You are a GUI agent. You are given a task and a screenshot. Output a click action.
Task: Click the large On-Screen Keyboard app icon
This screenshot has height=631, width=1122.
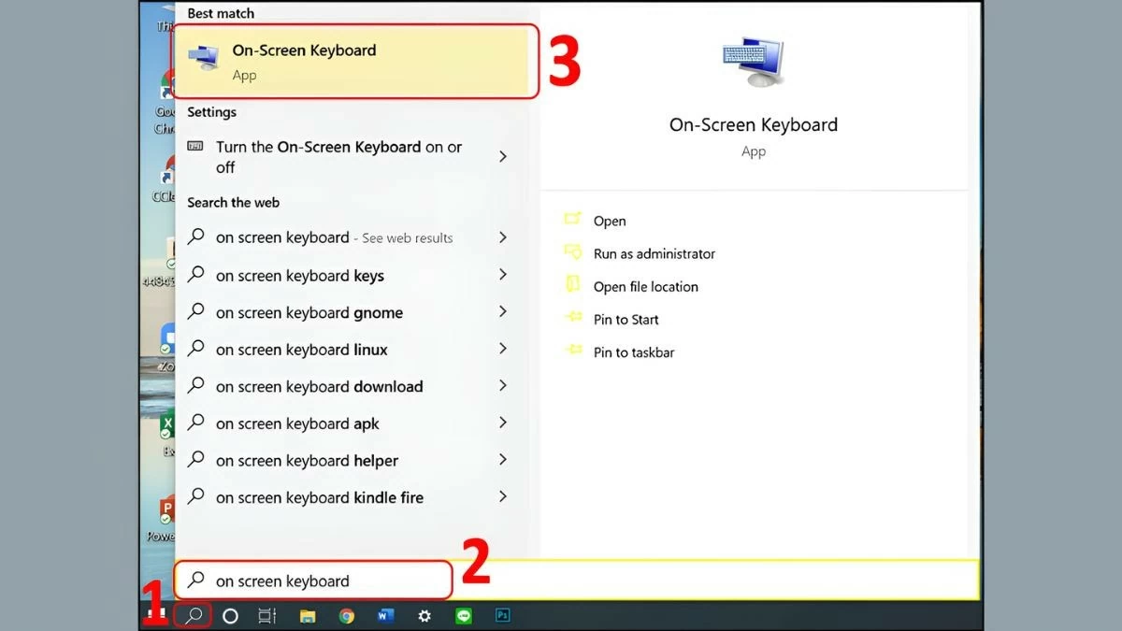pos(754,60)
